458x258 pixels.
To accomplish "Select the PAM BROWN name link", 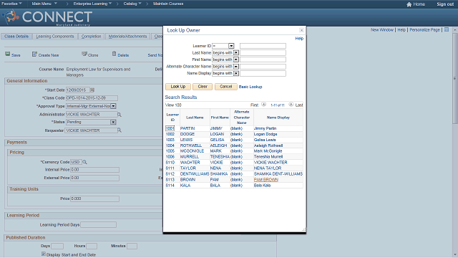I will pos(265,180).
